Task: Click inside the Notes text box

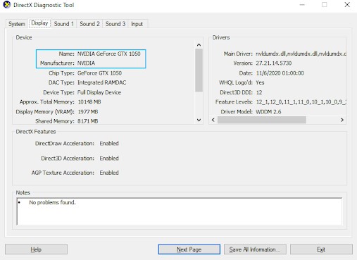Action: click(180, 211)
